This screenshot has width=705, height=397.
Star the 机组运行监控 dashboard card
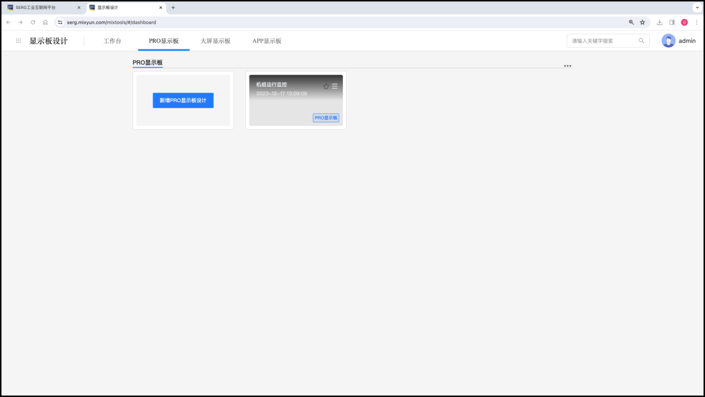click(x=326, y=86)
